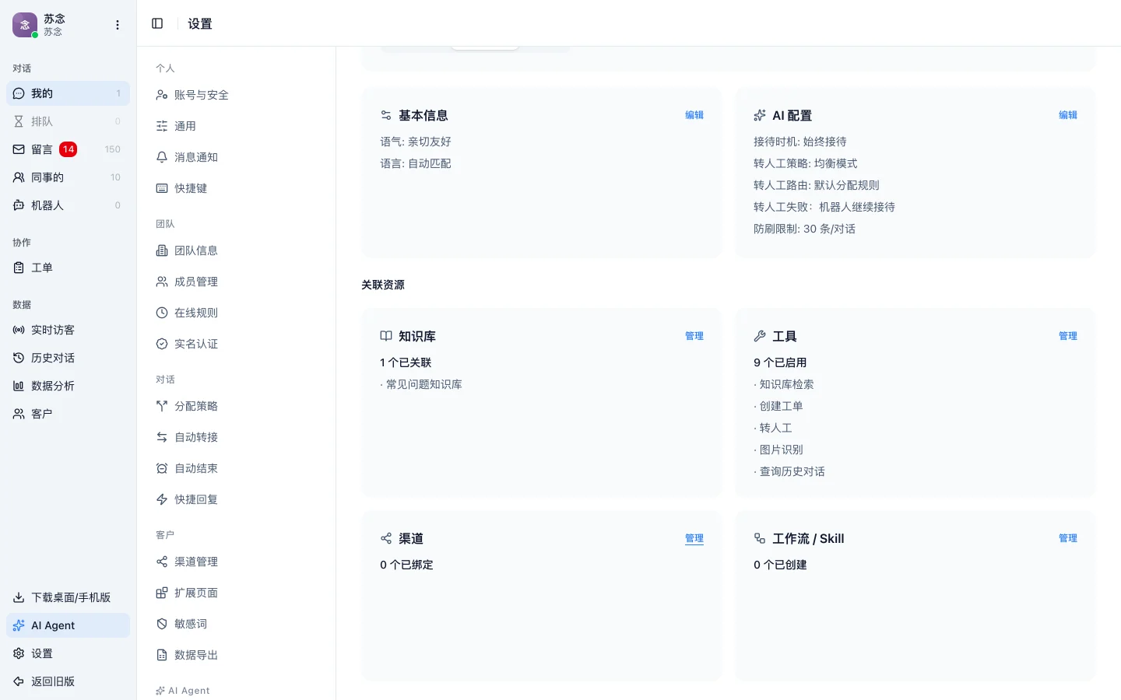1121x700 pixels.
Task: Click the 工单 clipboard icon
Action: (x=19, y=268)
